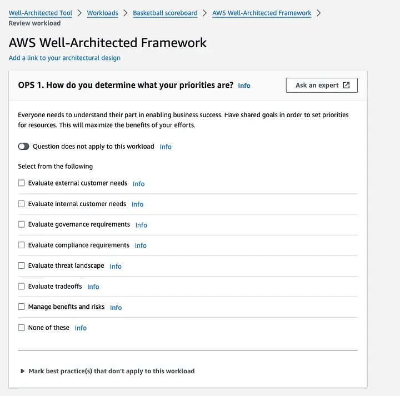Click the Ask an expert button
This screenshot has height=396, width=400.
coord(322,85)
